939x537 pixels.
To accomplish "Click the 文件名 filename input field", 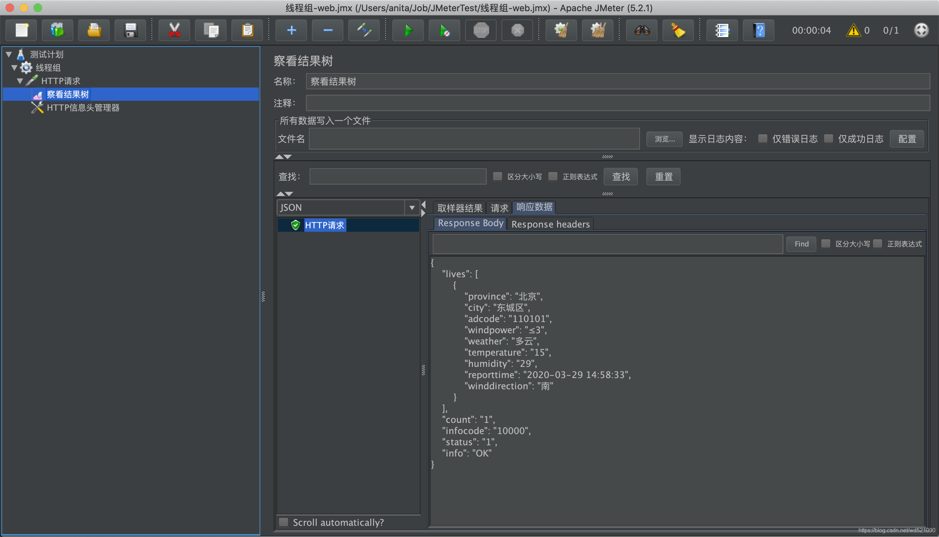I will [x=474, y=139].
